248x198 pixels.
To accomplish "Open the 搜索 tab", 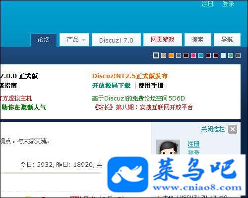I will click(198, 40).
